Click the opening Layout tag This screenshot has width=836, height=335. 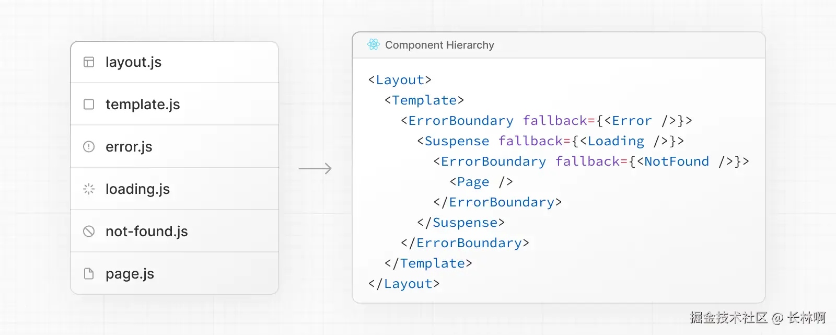click(400, 80)
